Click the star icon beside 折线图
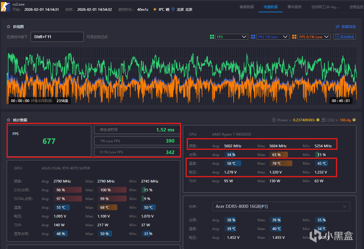The image size is (364, 249). tap(8, 27)
